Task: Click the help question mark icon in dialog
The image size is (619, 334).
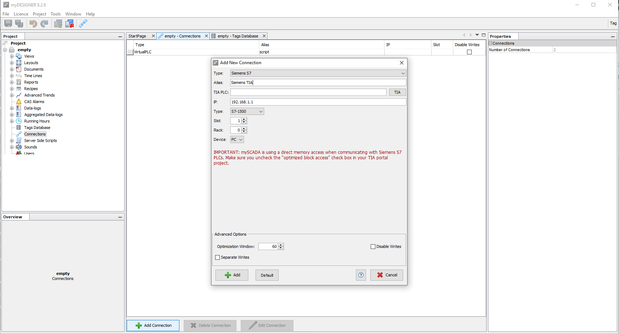Action: coord(361,275)
